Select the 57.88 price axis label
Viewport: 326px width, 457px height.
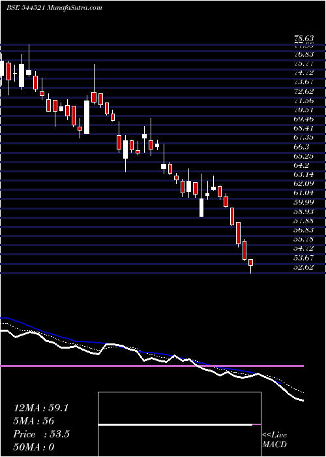pos(304,221)
